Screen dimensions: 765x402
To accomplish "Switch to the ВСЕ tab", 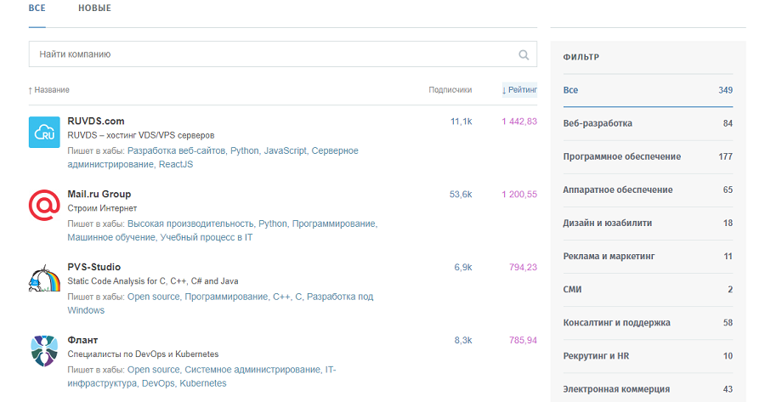I will 37,8.
